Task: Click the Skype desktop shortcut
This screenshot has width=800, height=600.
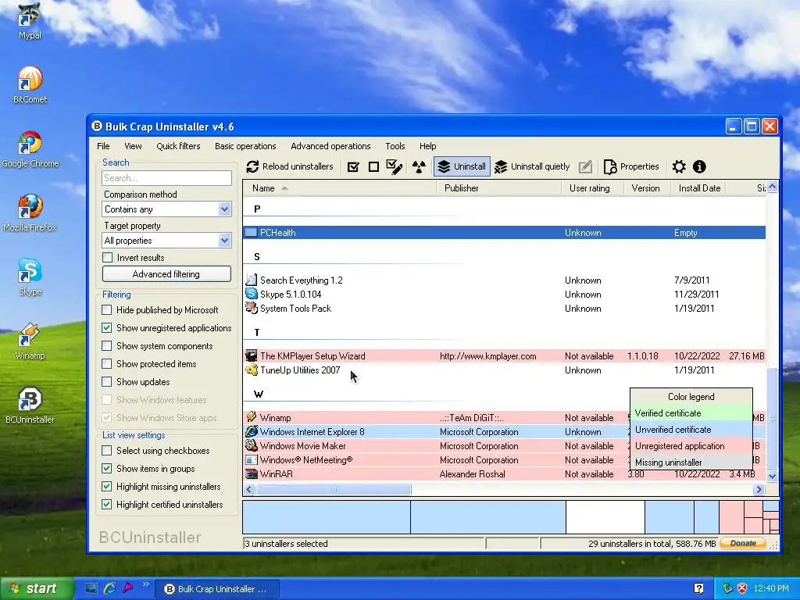Action: (x=30, y=277)
